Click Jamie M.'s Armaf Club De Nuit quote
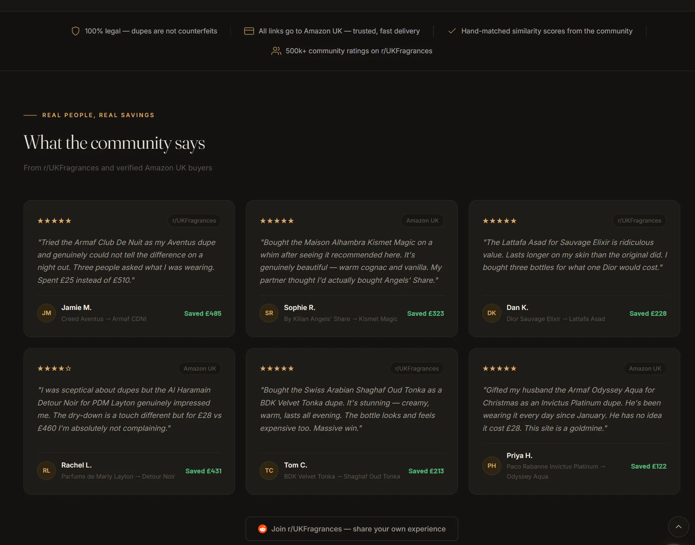This screenshot has height=545, width=695. point(126,261)
